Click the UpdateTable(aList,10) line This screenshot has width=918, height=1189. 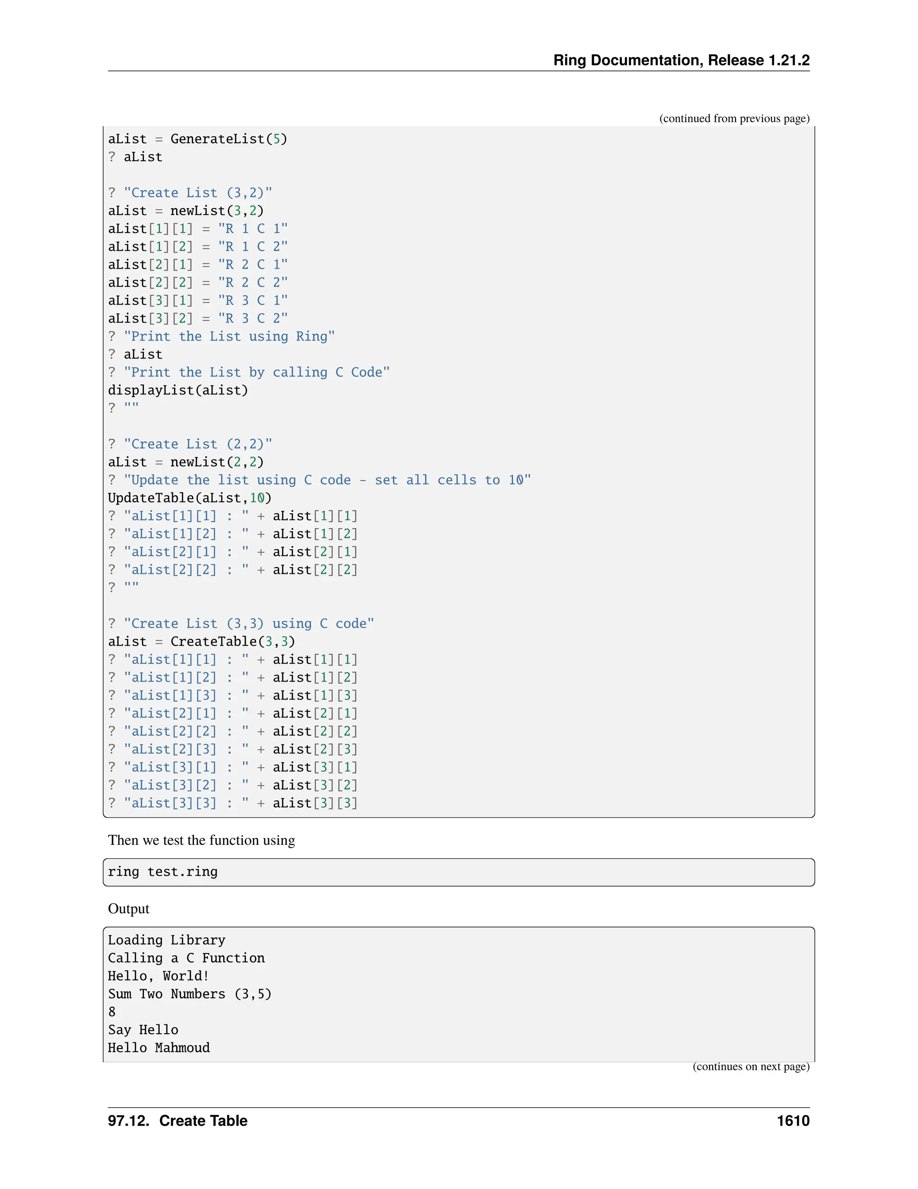point(189,498)
